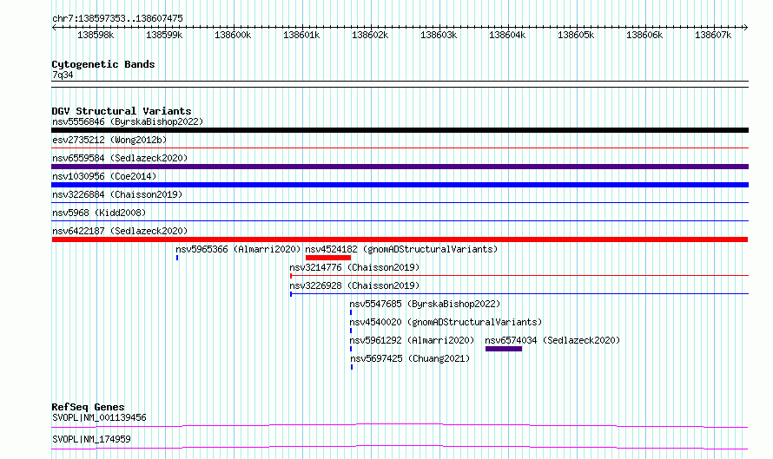Click the magenta SVOPL NM_001139456 transcript line

point(400,425)
